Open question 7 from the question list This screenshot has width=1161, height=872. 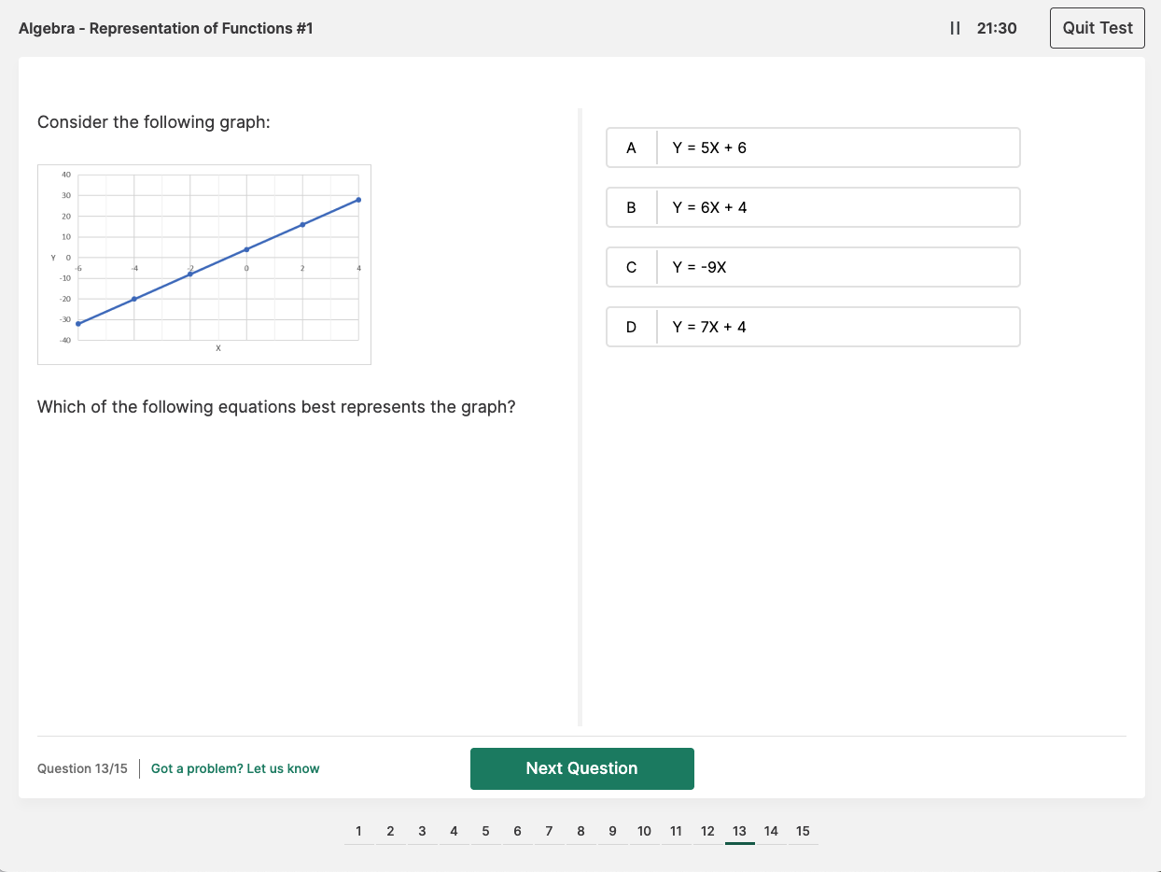coord(549,831)
